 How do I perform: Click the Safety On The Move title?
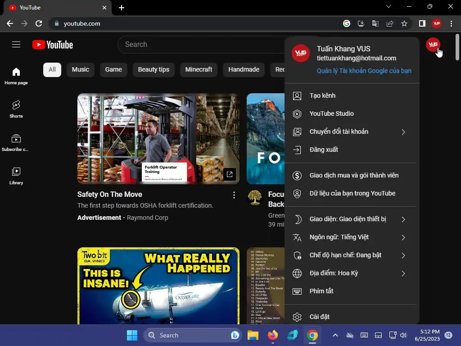(x=110, y=195)
